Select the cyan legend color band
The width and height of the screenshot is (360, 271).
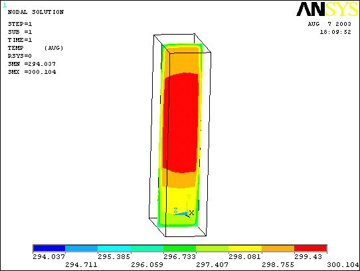pyautogui.click(x=114, y=248)
